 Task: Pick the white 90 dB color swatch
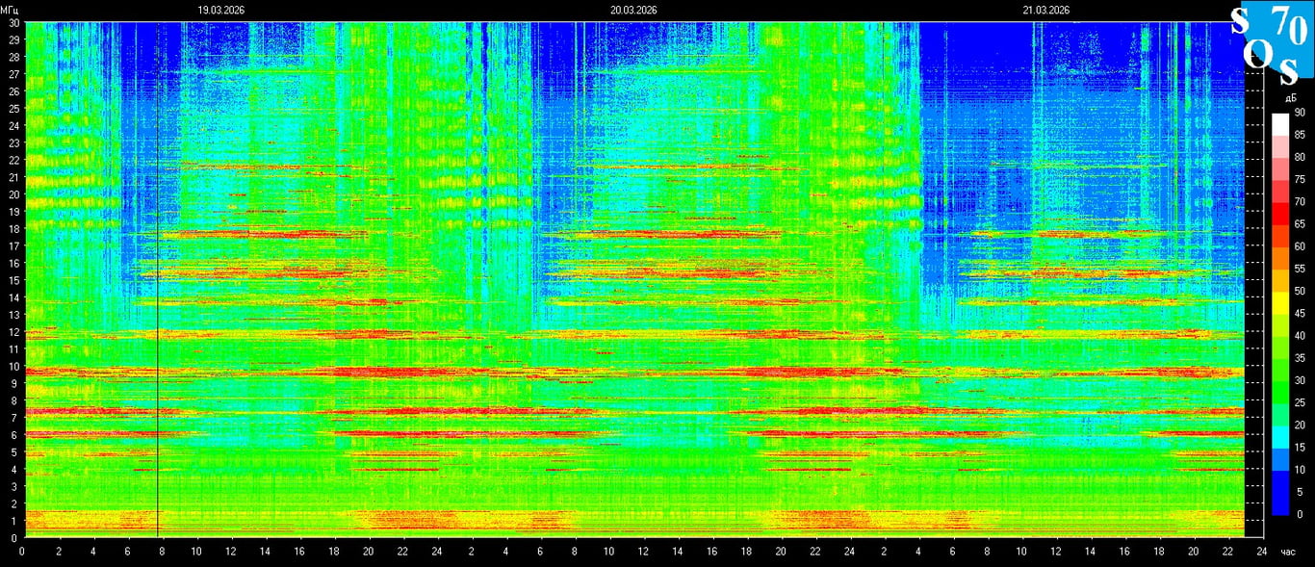[1279, 123]
